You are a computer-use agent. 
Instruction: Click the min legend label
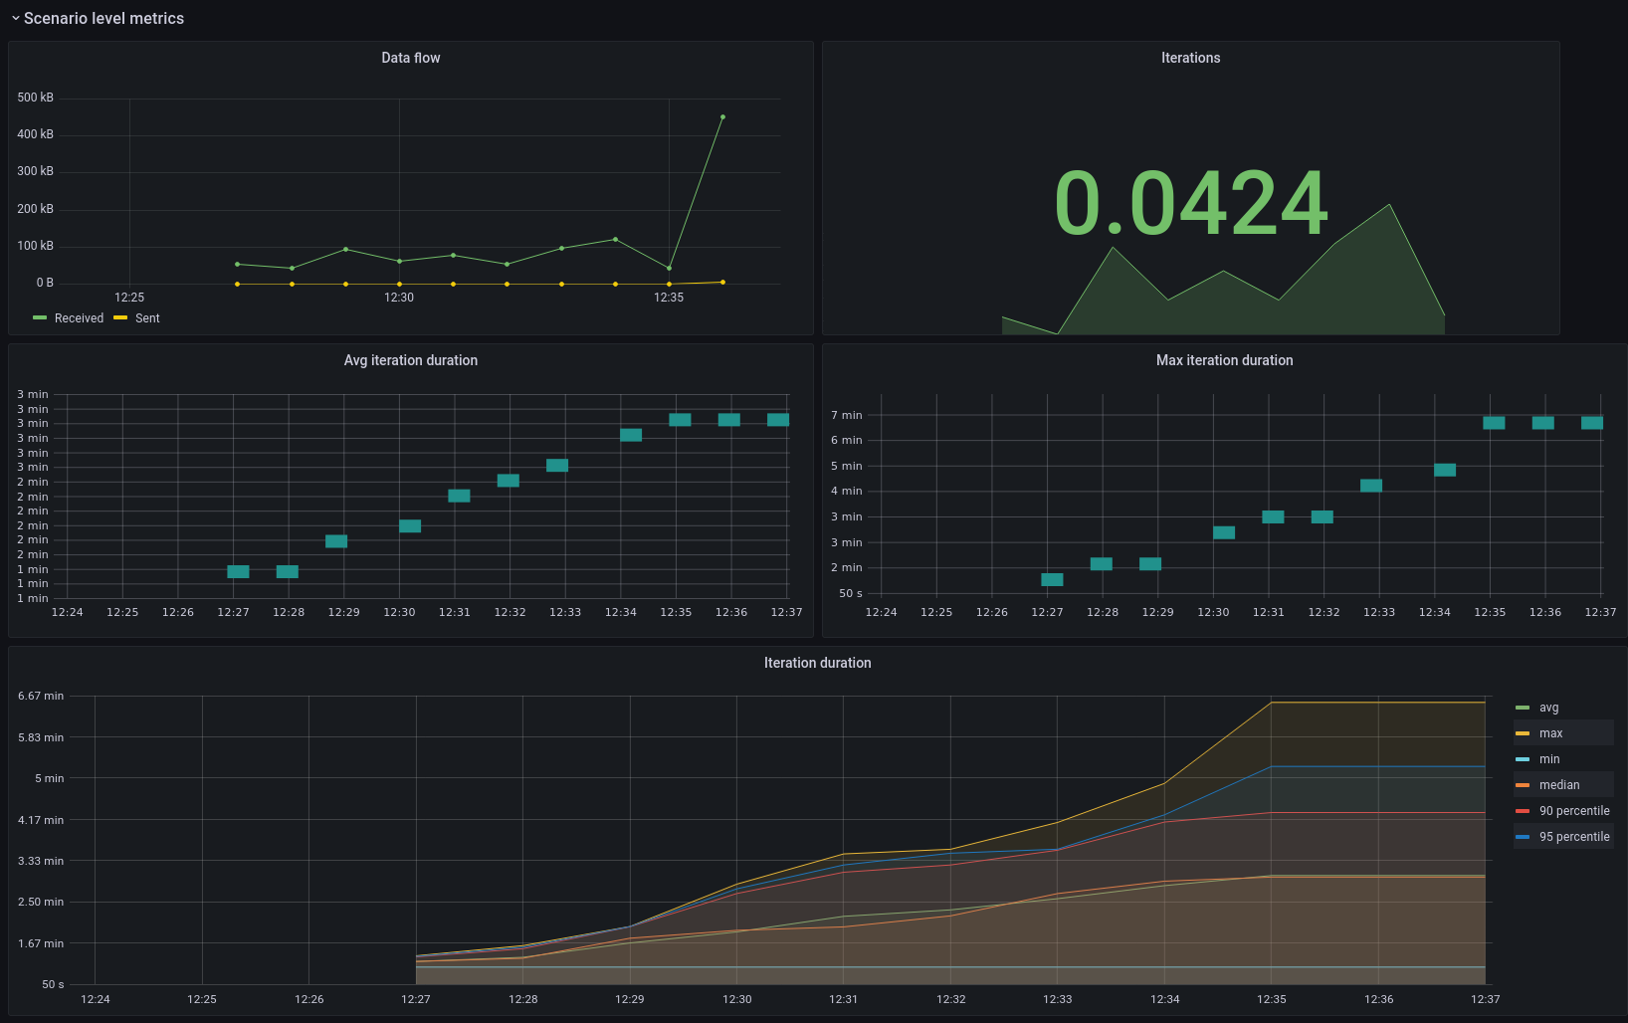coord(1549,759)
